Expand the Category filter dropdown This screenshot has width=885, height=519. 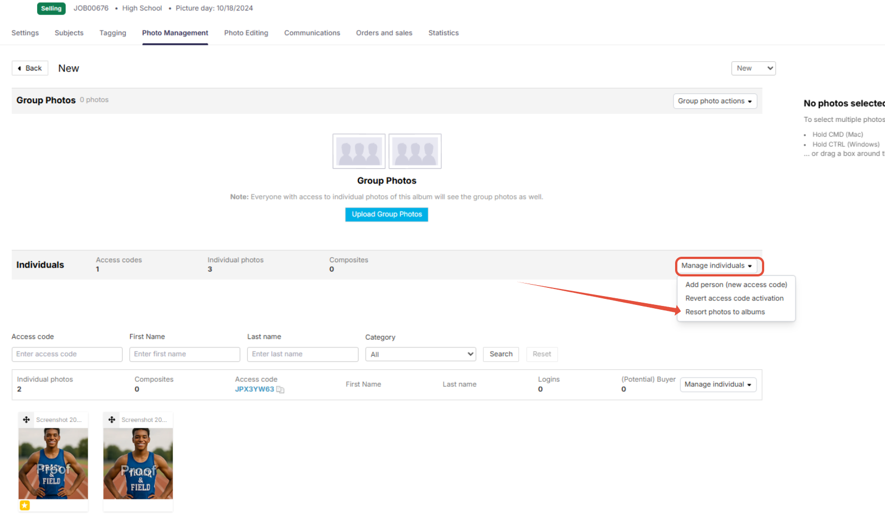tap(421, 355)
